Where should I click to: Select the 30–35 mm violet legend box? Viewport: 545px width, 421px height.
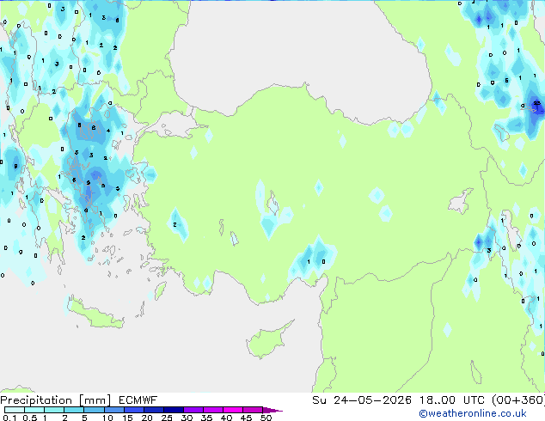point(193,410)
